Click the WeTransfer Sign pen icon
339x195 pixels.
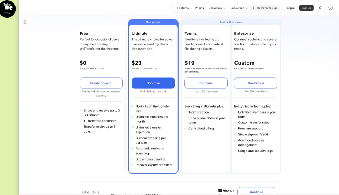[x=253, y=8]
